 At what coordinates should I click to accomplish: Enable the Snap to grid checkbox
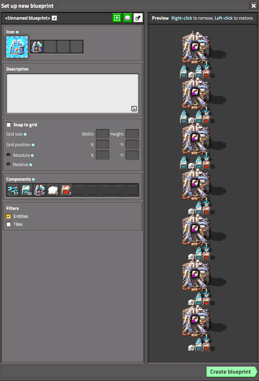[9, 125]
